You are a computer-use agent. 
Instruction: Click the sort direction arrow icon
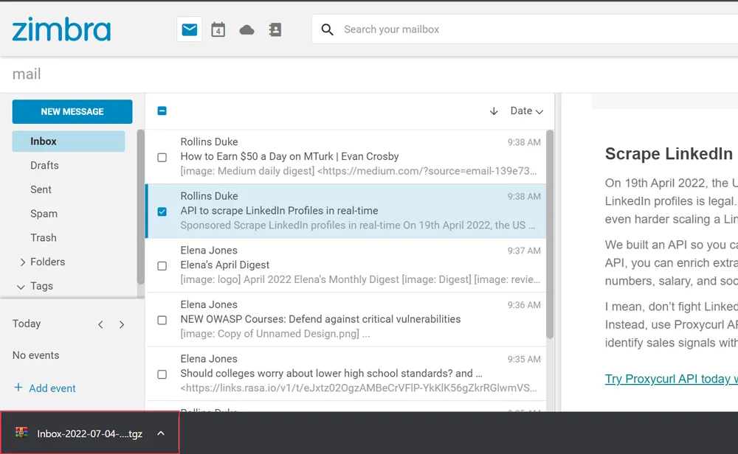pyautogui.click(x=494, y=111)
